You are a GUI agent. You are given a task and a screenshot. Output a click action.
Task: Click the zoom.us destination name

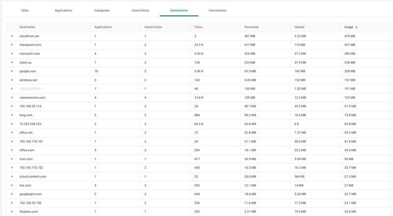pyautogui.click(x=26, y=63)
